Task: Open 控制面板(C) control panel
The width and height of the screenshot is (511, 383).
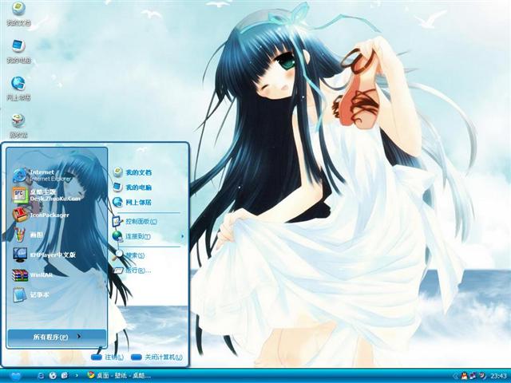Action: click(x=135, y=222)
